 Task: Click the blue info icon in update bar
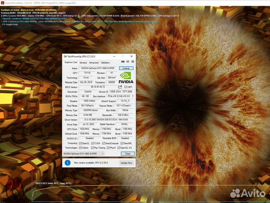68,163
